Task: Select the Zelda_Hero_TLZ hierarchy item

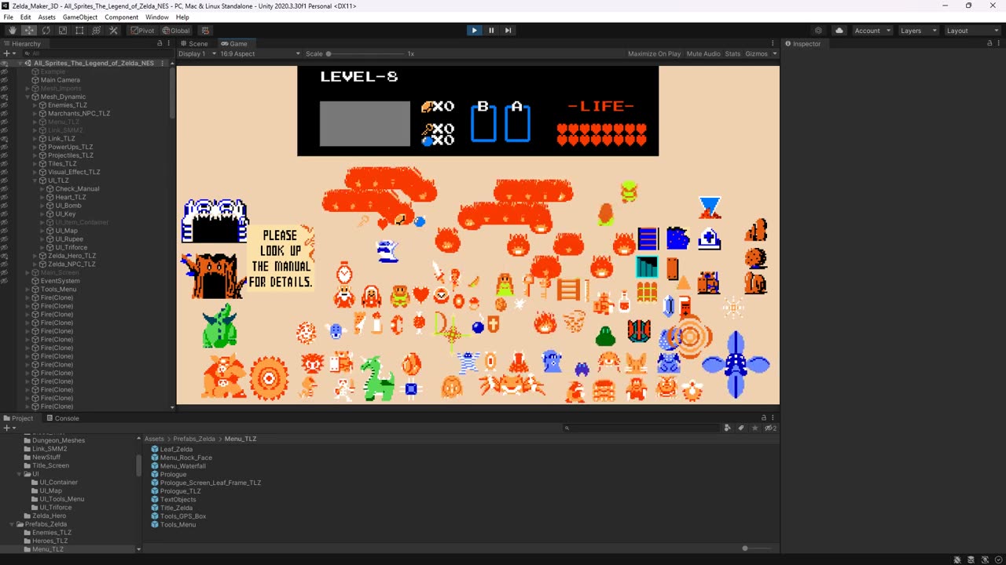Action: pyautogui.click(x=72, y=256)
